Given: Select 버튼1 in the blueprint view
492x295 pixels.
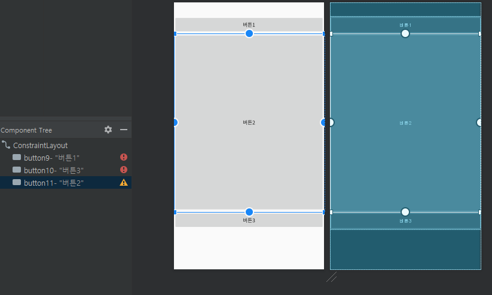Looking at the screenshot, I should point(405,25).
